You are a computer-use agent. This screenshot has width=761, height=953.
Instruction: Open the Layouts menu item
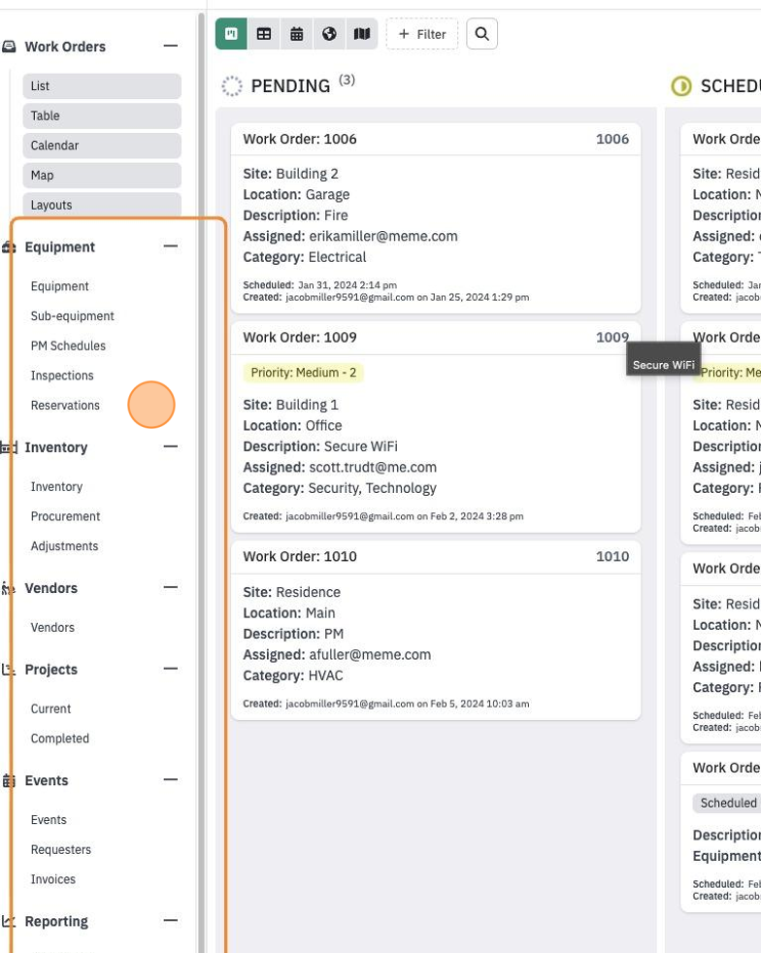pos(102,205)
